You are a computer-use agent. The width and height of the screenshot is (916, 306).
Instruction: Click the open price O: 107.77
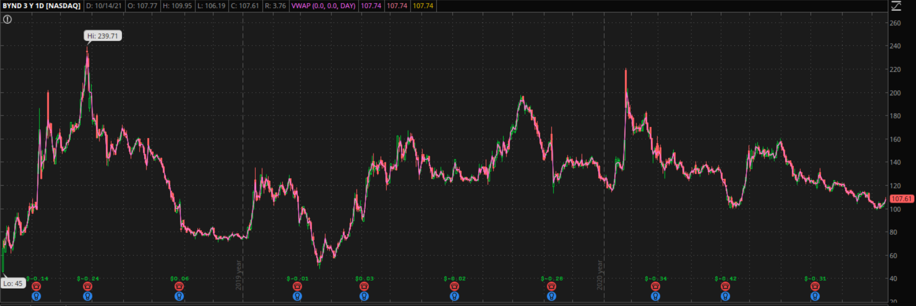coord(142,6)
